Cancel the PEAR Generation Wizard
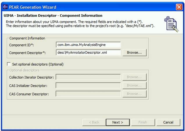 pos(168,122)
